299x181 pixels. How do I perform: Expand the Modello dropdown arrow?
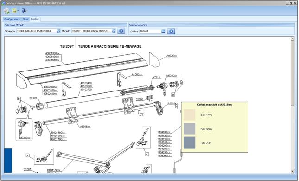(x=114, y=31)
